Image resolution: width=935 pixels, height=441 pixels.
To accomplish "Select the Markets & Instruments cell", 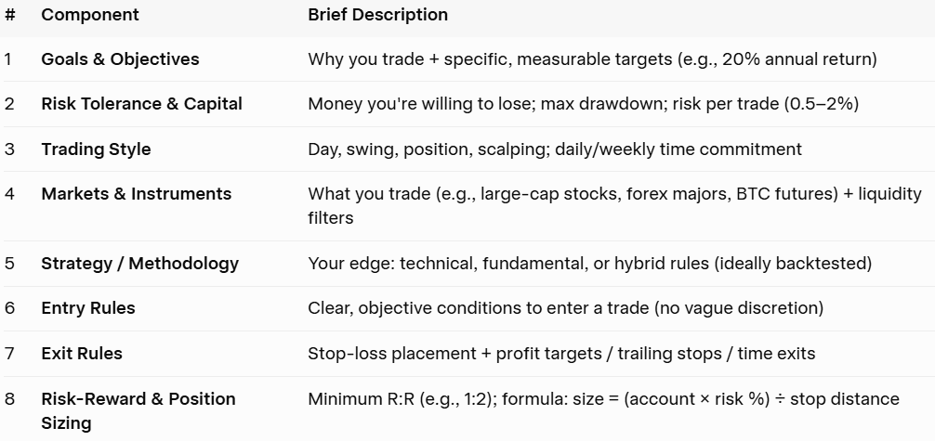I will (136, 194).
